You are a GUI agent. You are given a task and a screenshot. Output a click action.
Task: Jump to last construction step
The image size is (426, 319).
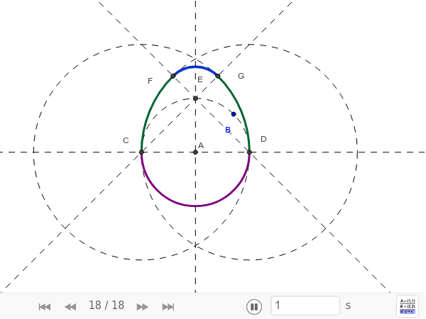pyautogui.click(x=168, y=307)
